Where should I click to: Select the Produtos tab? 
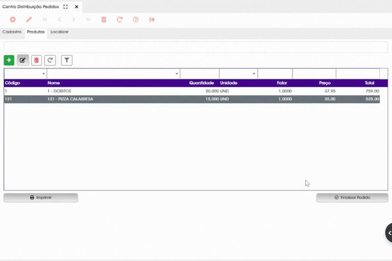click(x=36, y=32)
